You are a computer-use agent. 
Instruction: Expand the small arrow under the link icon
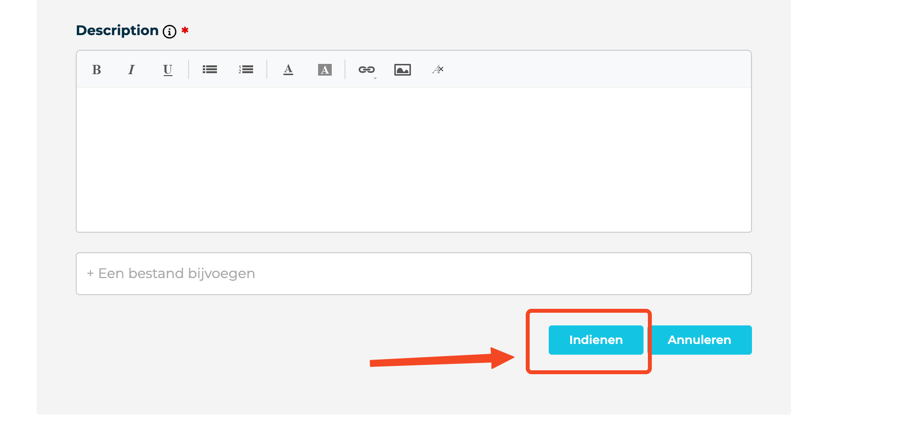pos(375,78)
